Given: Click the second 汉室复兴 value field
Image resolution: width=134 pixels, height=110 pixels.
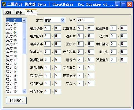Looking at the screenshot, I should click(x=124, y=60).
